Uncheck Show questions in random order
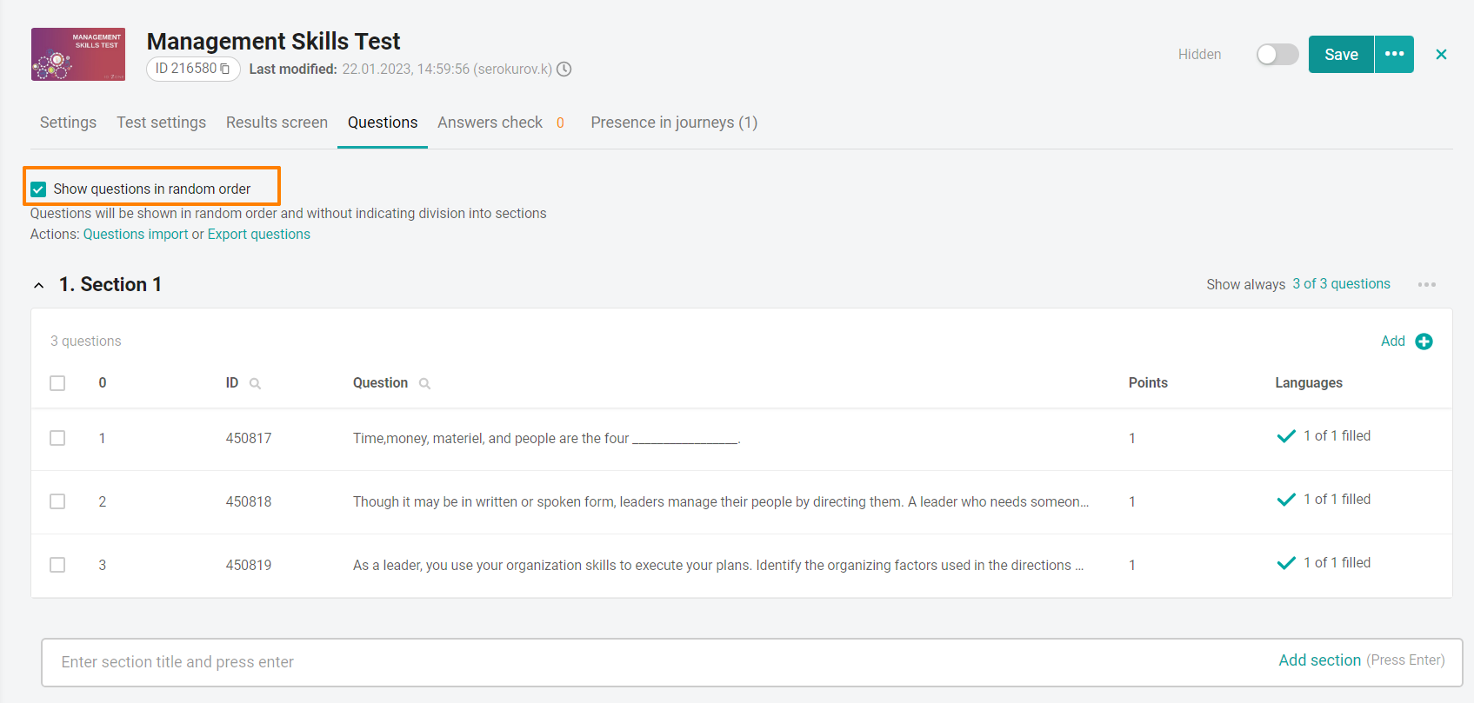This screenshot has width=1474, height=703. pos(38,189)
